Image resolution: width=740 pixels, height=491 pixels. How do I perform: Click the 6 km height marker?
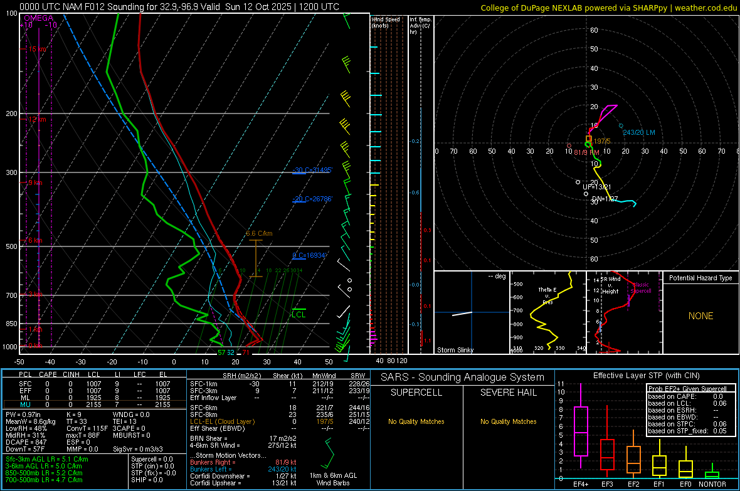35,240
